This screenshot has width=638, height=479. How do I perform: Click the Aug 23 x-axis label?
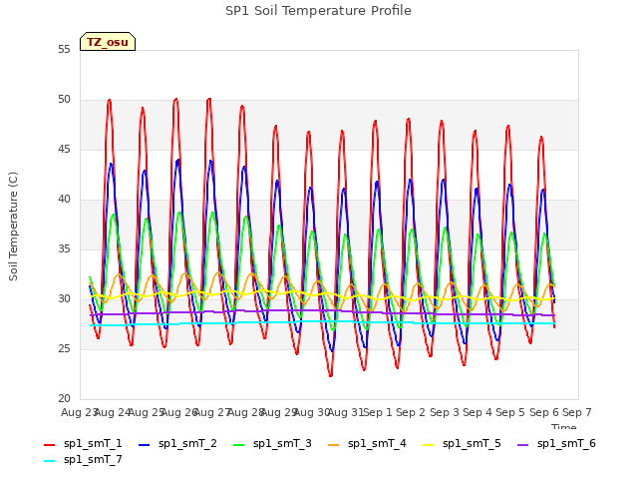coord(79,412)
